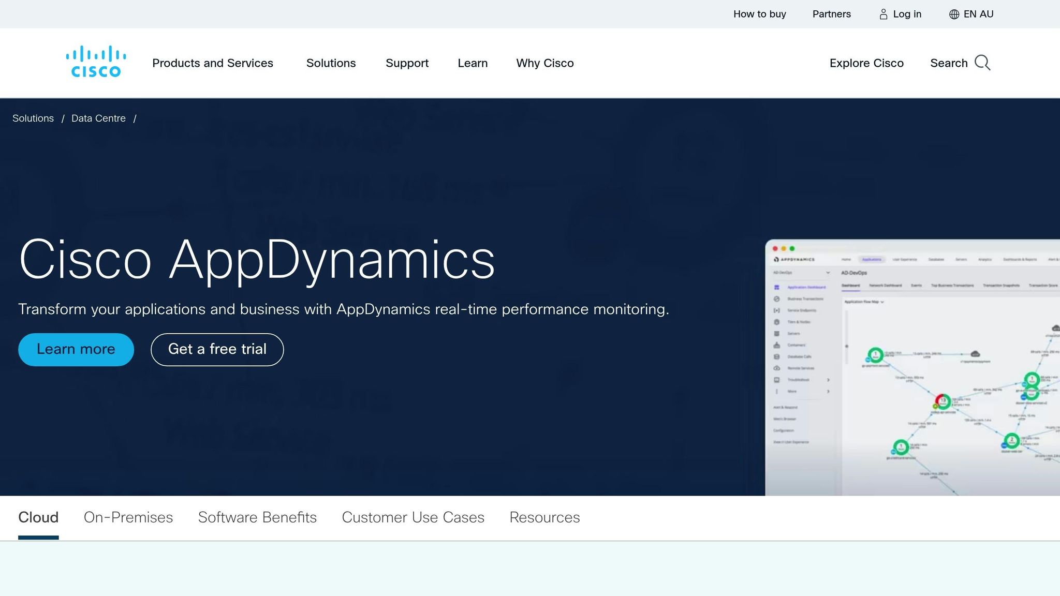Click the Learn more button
The height and width of the screenshot is (596, 1060).
click(76, 349)
